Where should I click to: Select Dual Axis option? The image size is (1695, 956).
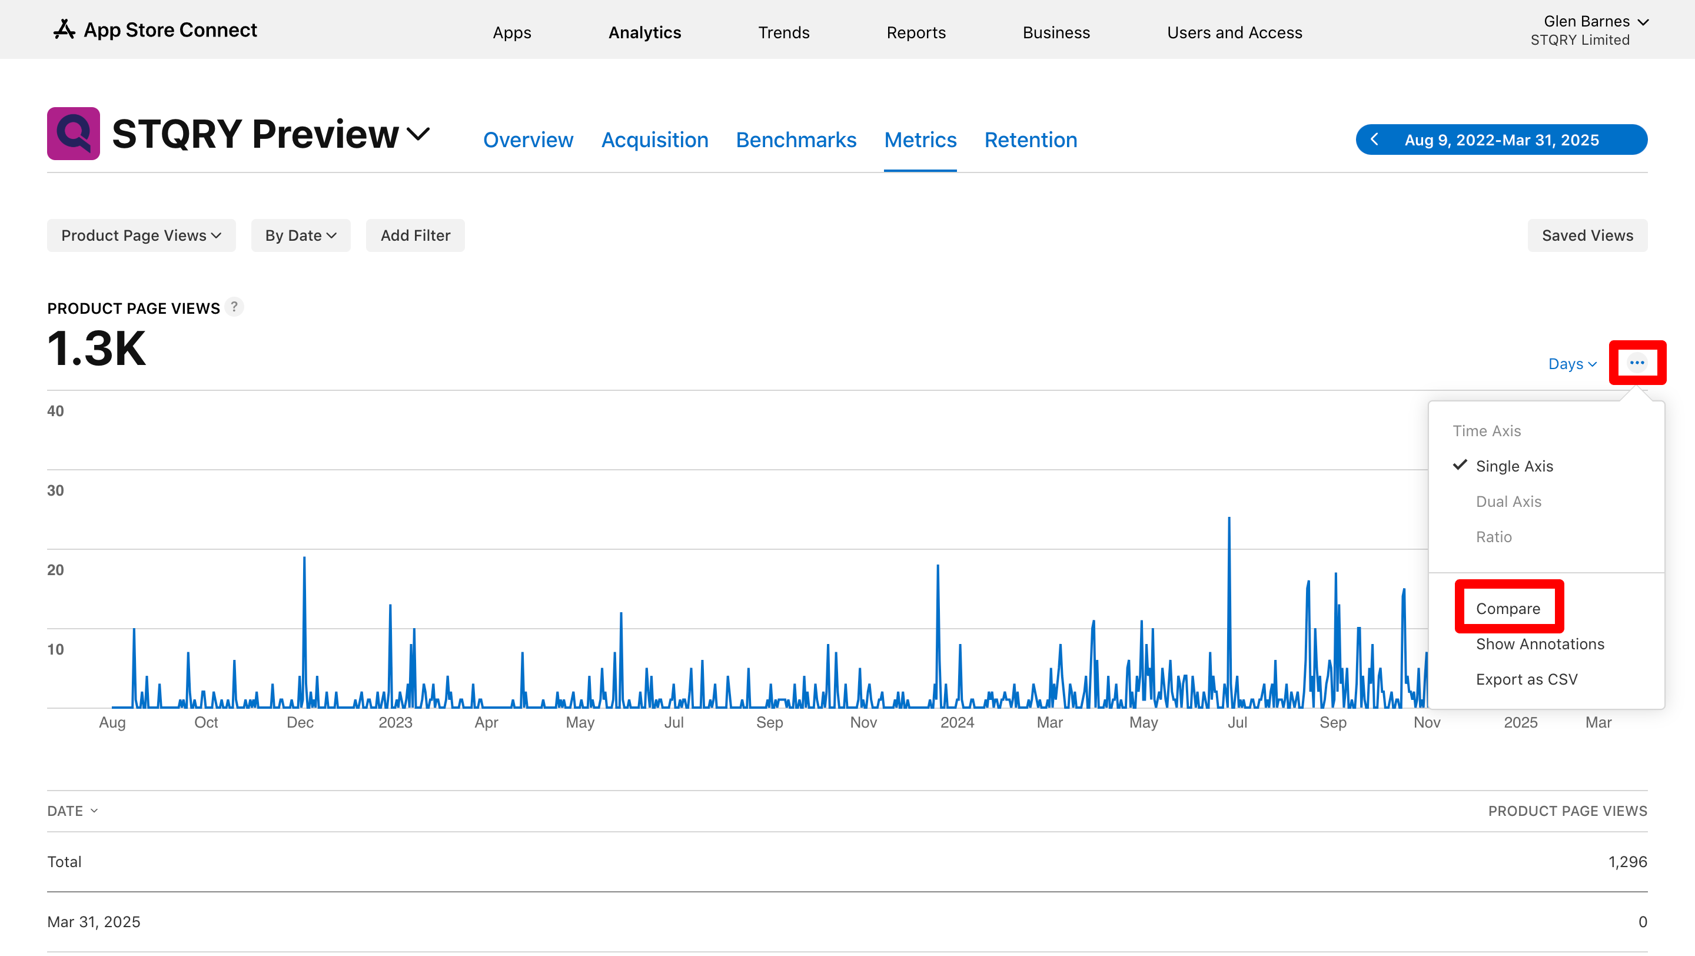[x=1508, y=502]
